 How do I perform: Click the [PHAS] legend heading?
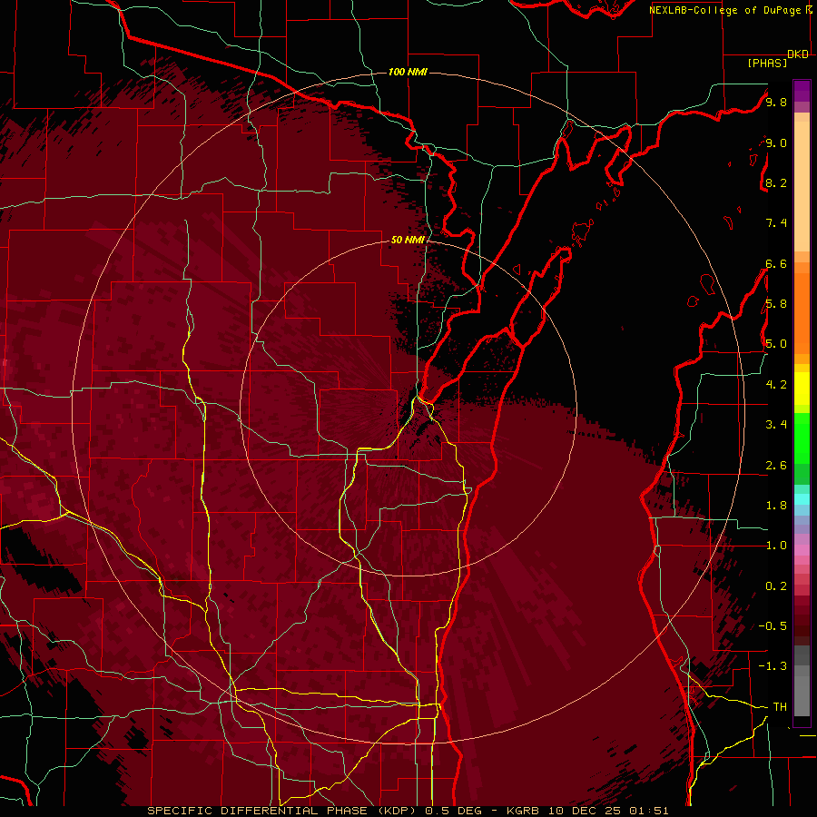click(x=767, y=64)
